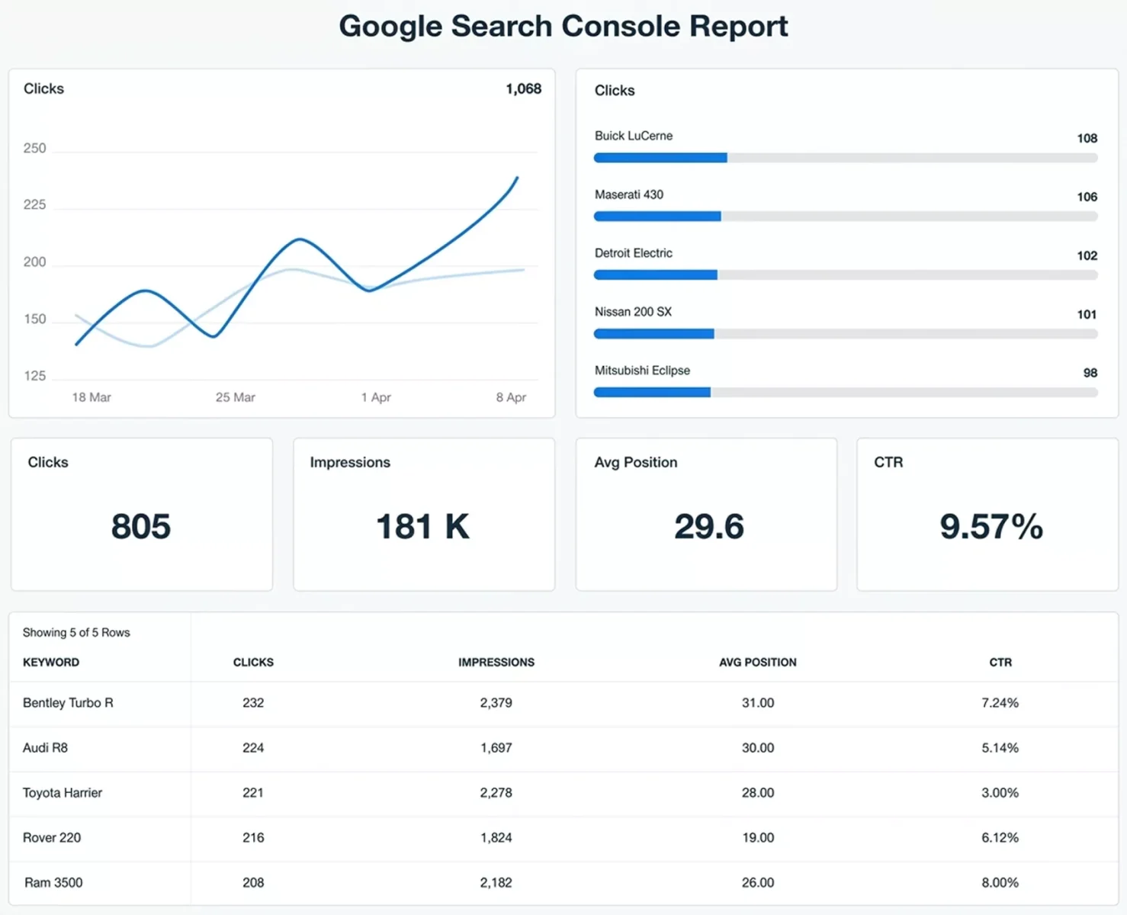
Task: Click the CTR column header
Action: (1000, 662)
